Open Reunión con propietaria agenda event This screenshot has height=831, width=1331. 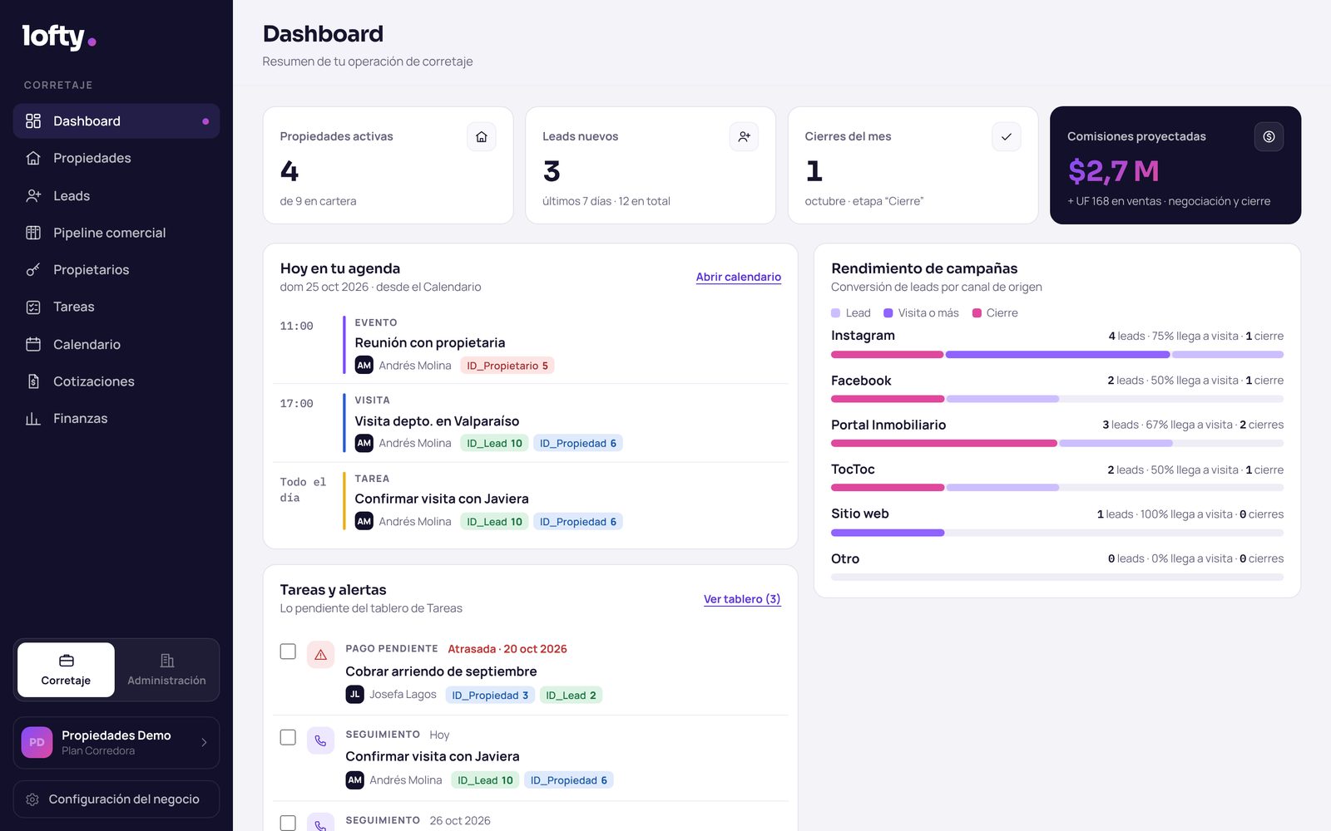tap(530, 345)
